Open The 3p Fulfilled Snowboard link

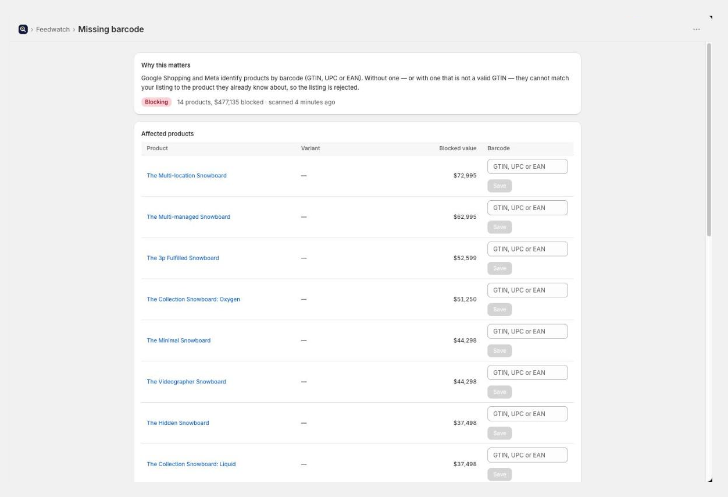(x=183, y=258)
